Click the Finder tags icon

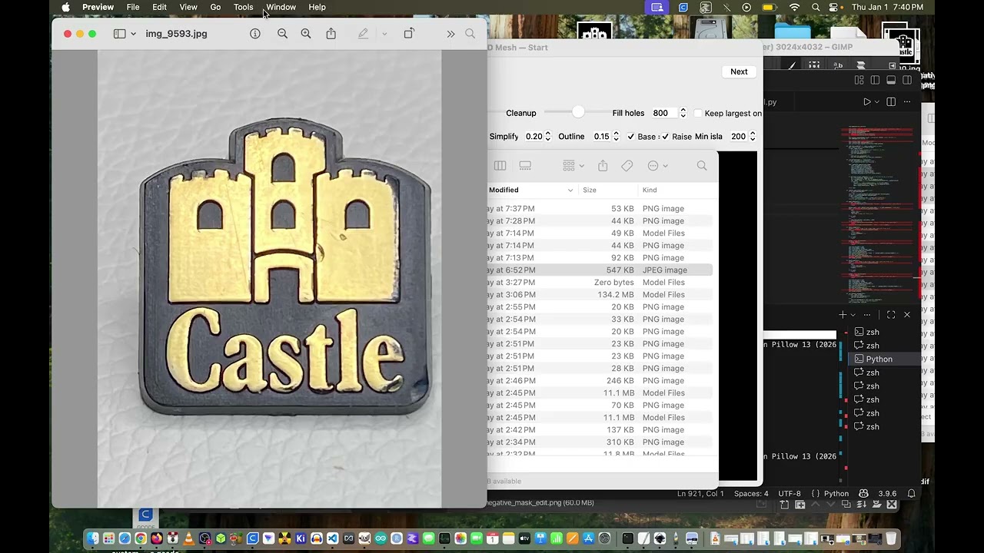(x=627, y=166)
